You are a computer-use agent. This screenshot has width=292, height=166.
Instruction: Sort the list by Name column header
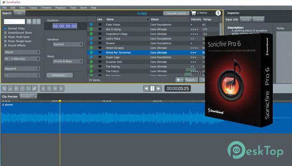click(128, 19)
